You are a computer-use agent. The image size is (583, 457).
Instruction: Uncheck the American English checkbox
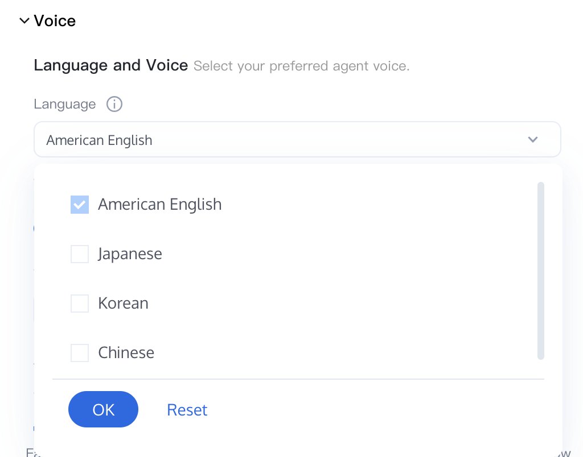(80, 205)
